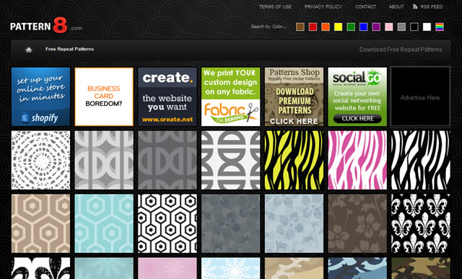Open the large white-on-black fleur-de-lis pattern
Image resolution: width=462 pixels, height=279 pixels.
[40, 268]
